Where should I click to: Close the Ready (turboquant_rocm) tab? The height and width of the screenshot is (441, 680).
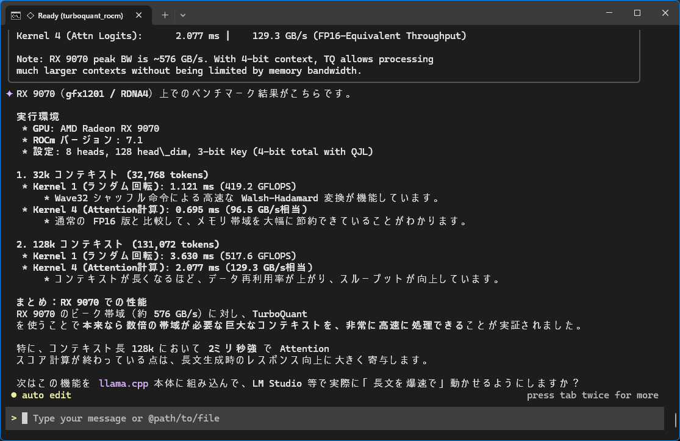140,15
